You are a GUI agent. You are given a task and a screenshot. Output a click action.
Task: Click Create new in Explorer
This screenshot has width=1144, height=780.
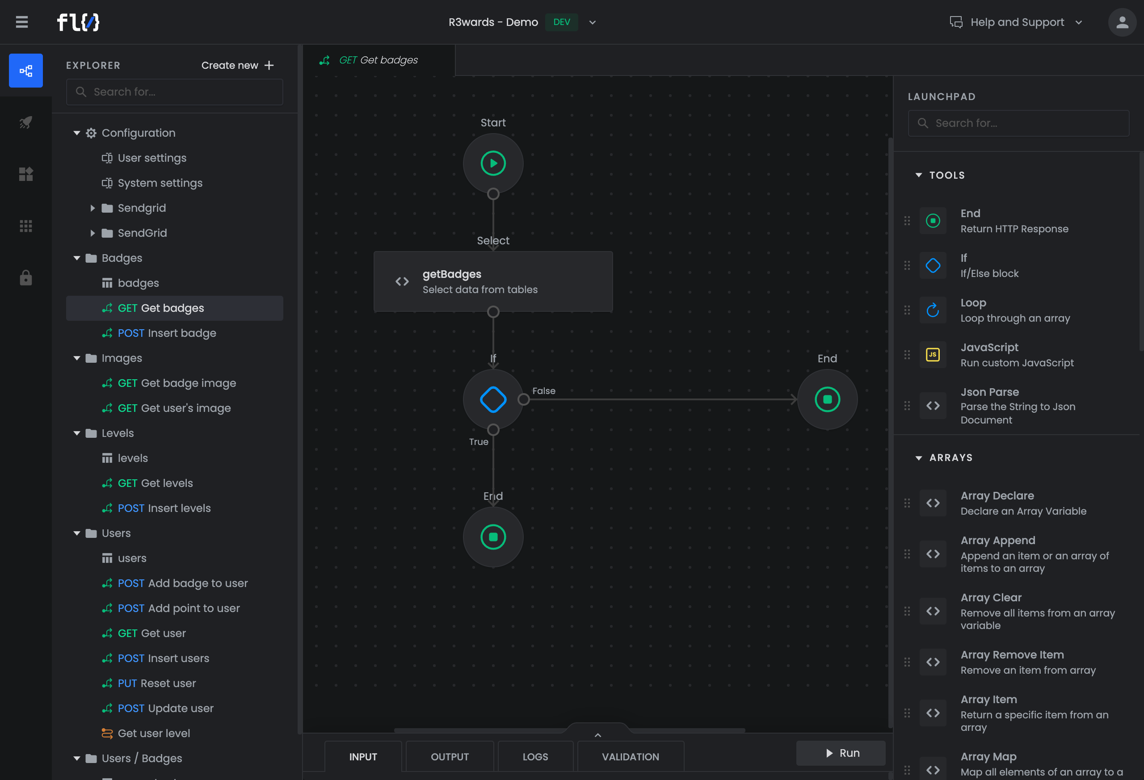pos(237,66)
